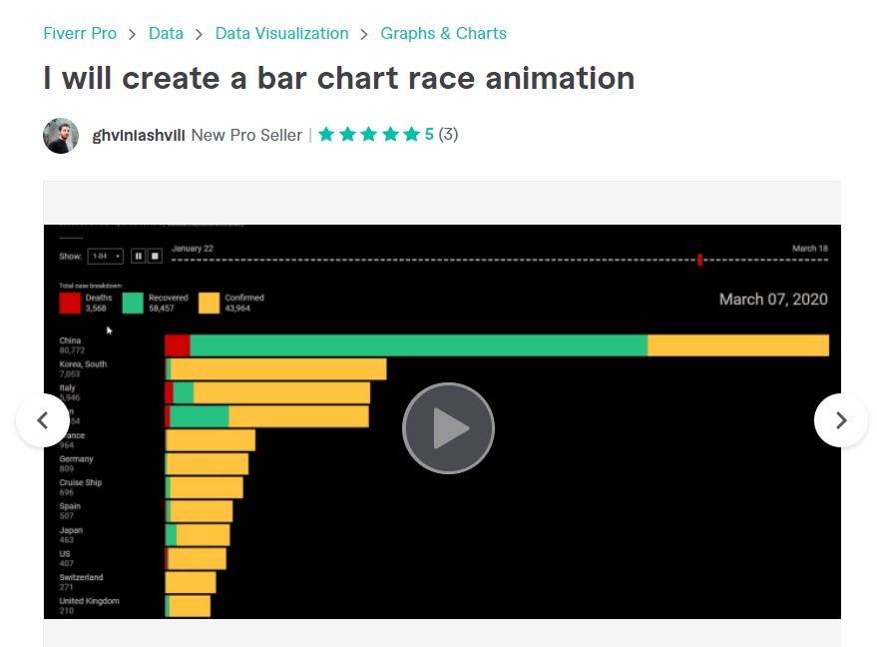Click the Cruise Ship row label
Screen dimensions: 877x647
coord(81,482)
